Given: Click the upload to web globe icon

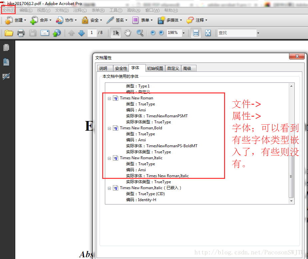Looking at the screenshot, I should pos(57,33).
